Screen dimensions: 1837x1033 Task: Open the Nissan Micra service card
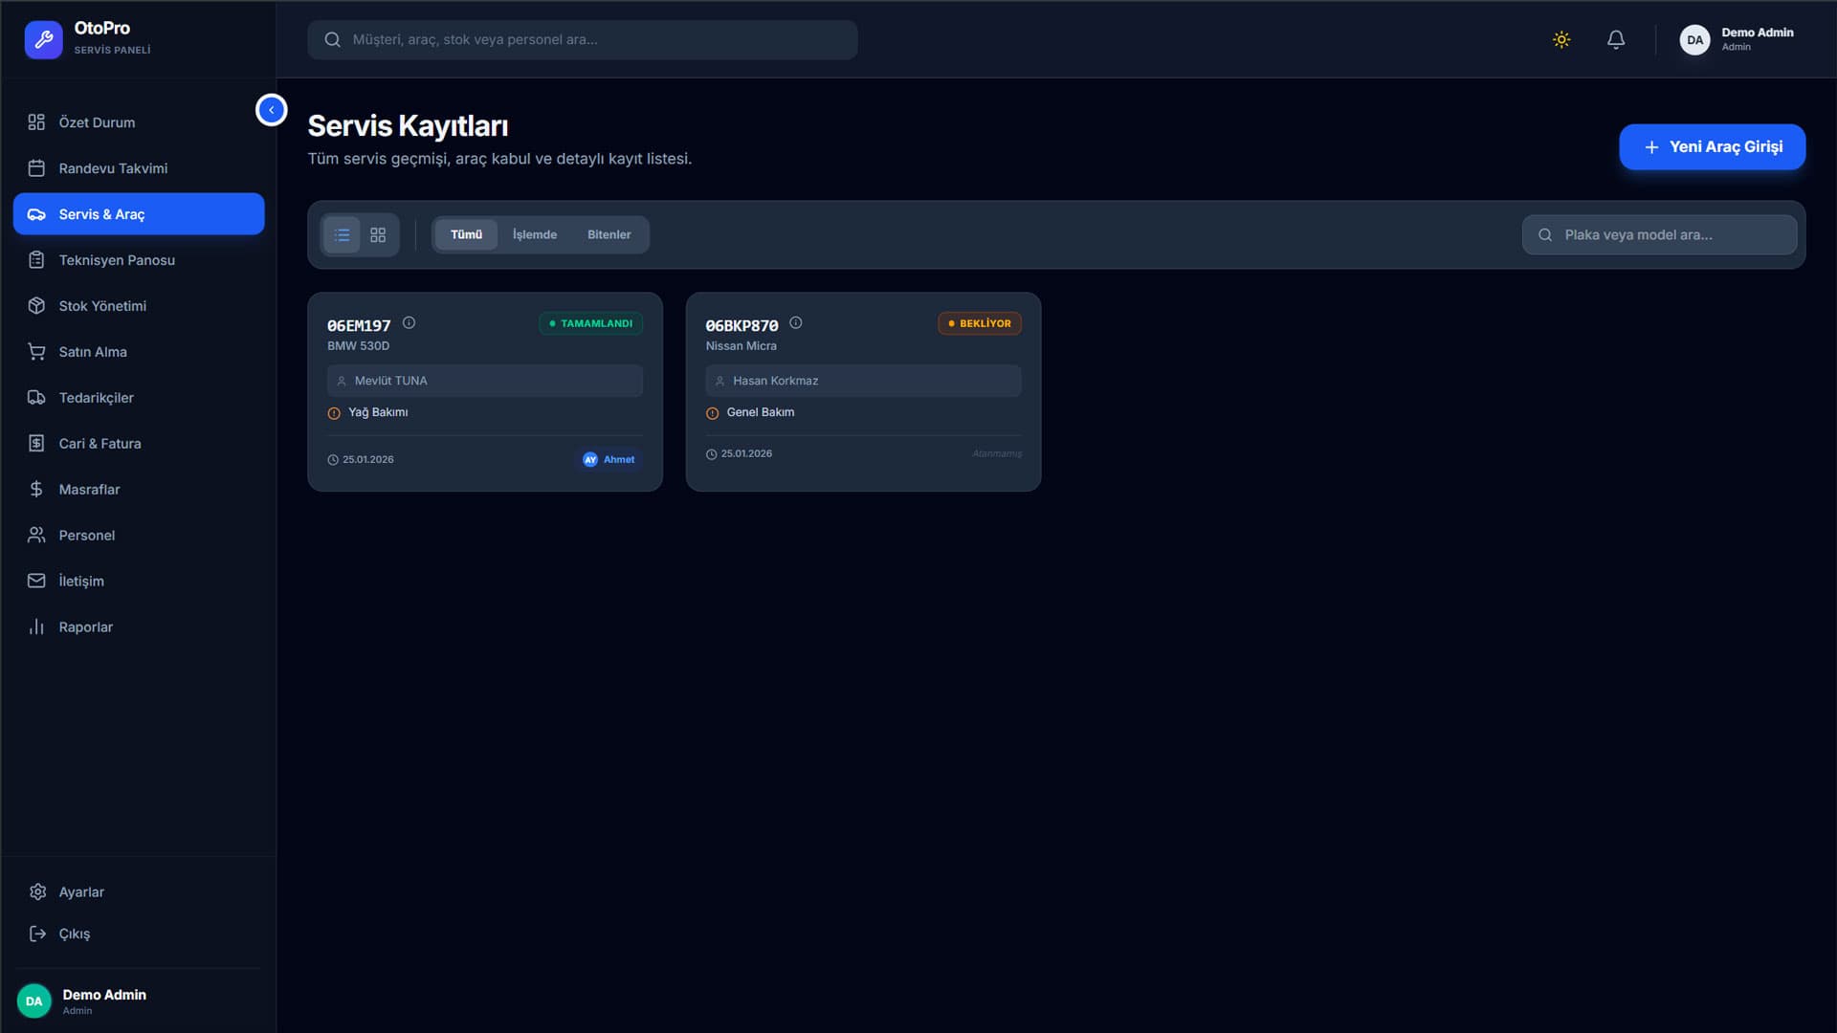(862, 392)
